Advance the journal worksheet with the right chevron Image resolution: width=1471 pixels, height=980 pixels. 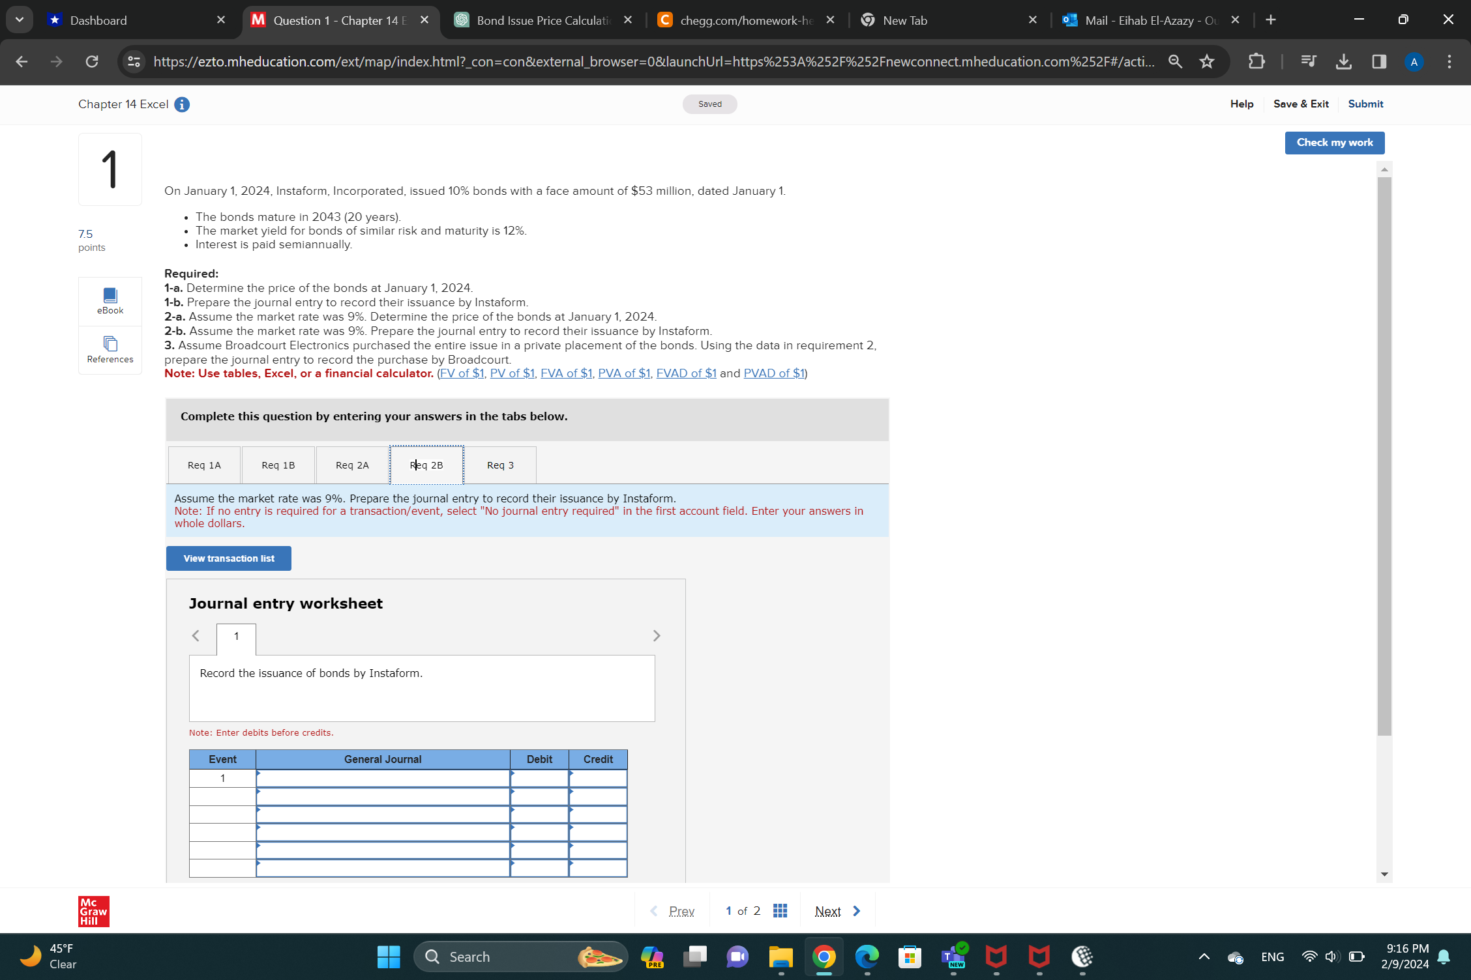[x=657, y=635]
